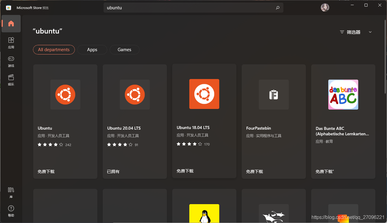Go to the 游戏 (Games) section
This screenshot has height=223, width=387.
pos(11,61)
